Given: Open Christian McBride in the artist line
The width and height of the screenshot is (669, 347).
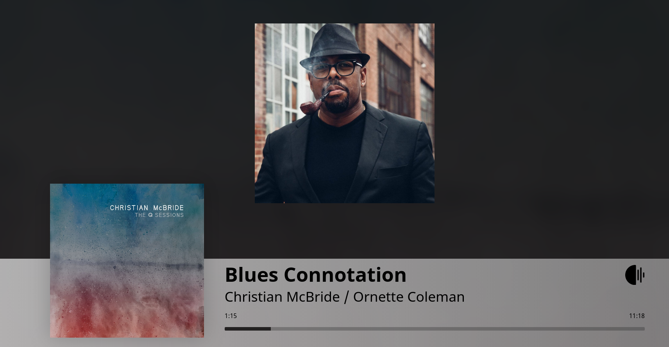Looking at the screenshot, I should (x=282, y=297).
